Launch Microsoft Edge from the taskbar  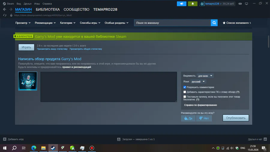tap(34, 148)
